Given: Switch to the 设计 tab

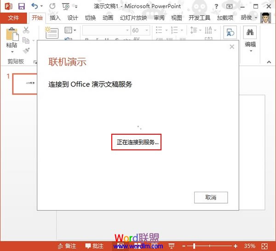Looking at the screenshot, I should click(73, 18).
